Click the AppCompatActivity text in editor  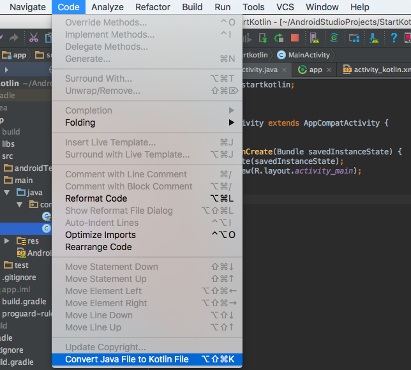341,123
